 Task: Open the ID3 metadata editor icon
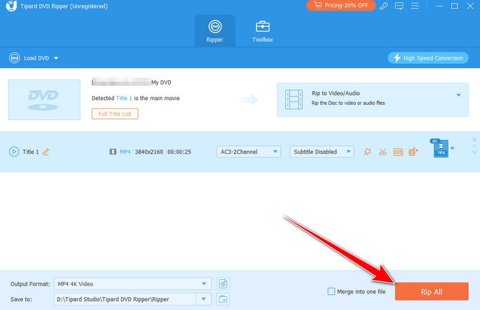point(398,152)
